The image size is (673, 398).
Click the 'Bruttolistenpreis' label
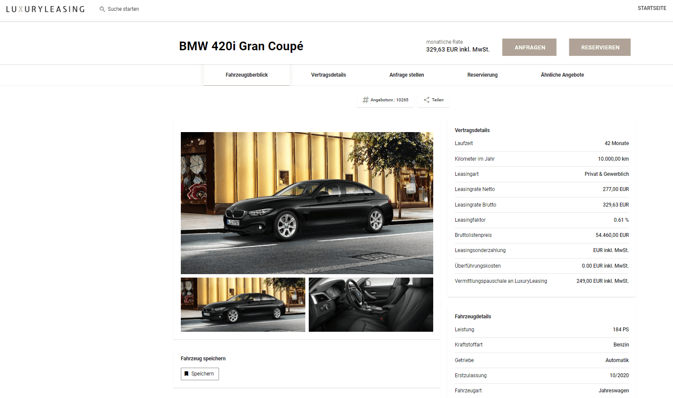[x=473, y=235]
